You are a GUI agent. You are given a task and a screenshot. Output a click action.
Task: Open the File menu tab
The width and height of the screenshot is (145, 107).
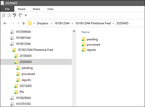[7, 9]
